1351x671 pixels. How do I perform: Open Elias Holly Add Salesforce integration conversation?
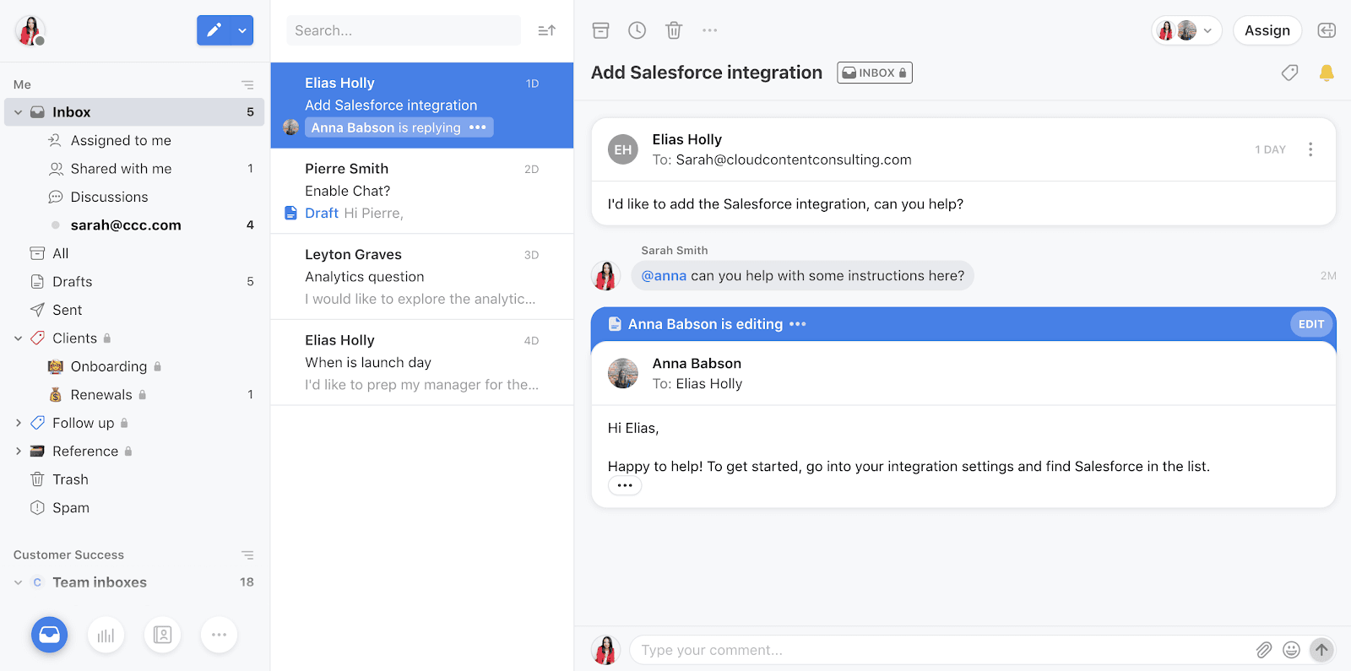[422, 106]
